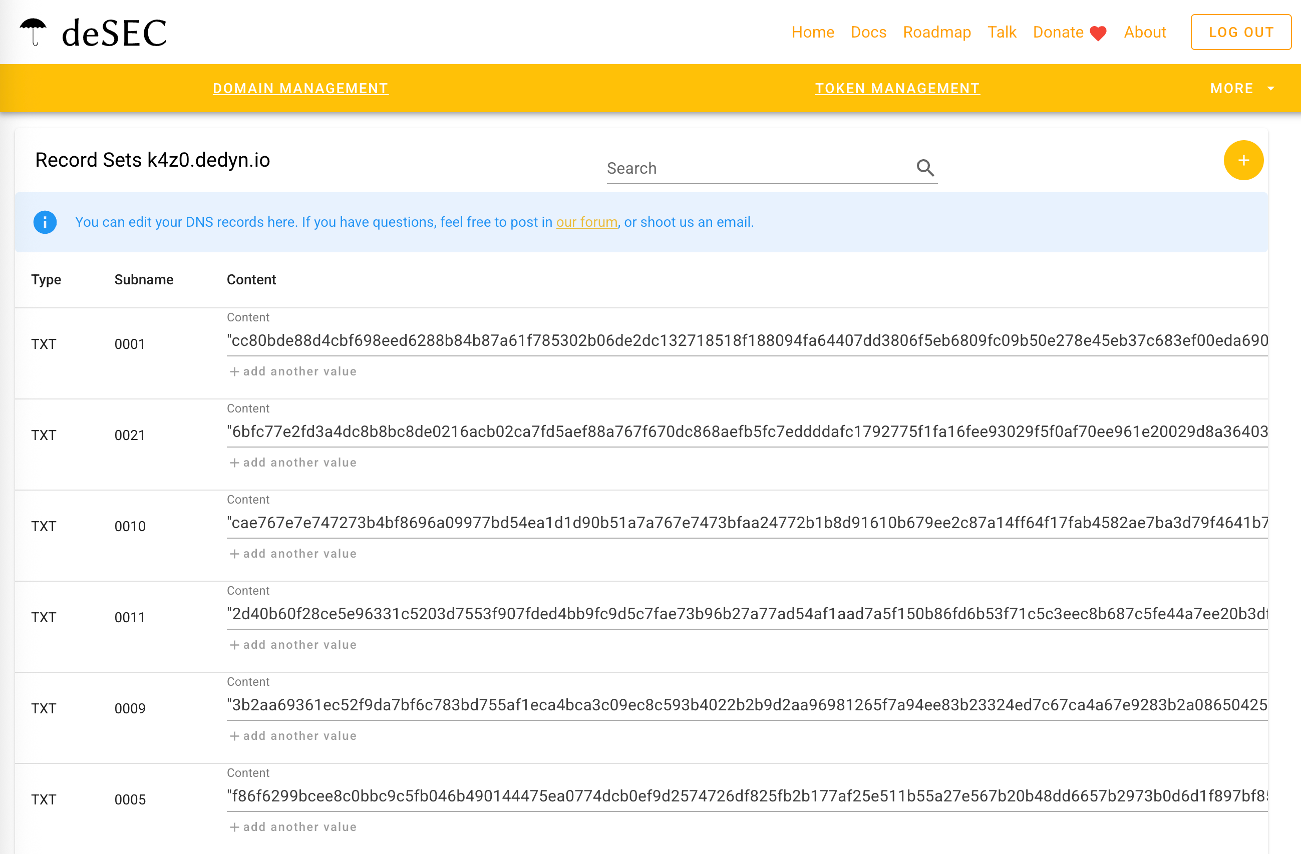1301x854 pixels.
Task: Click the Content column header
Action: pyautogui.click(x=251, y=280)
